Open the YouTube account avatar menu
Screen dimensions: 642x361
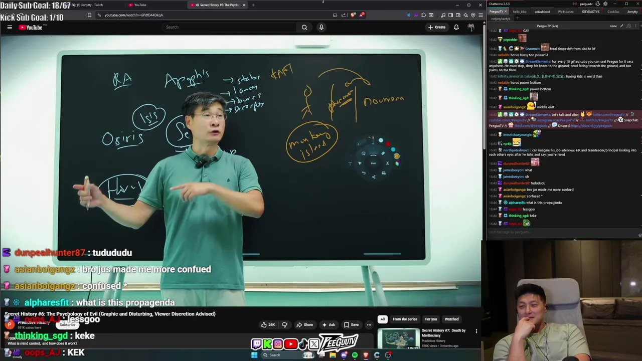point(471,27)
